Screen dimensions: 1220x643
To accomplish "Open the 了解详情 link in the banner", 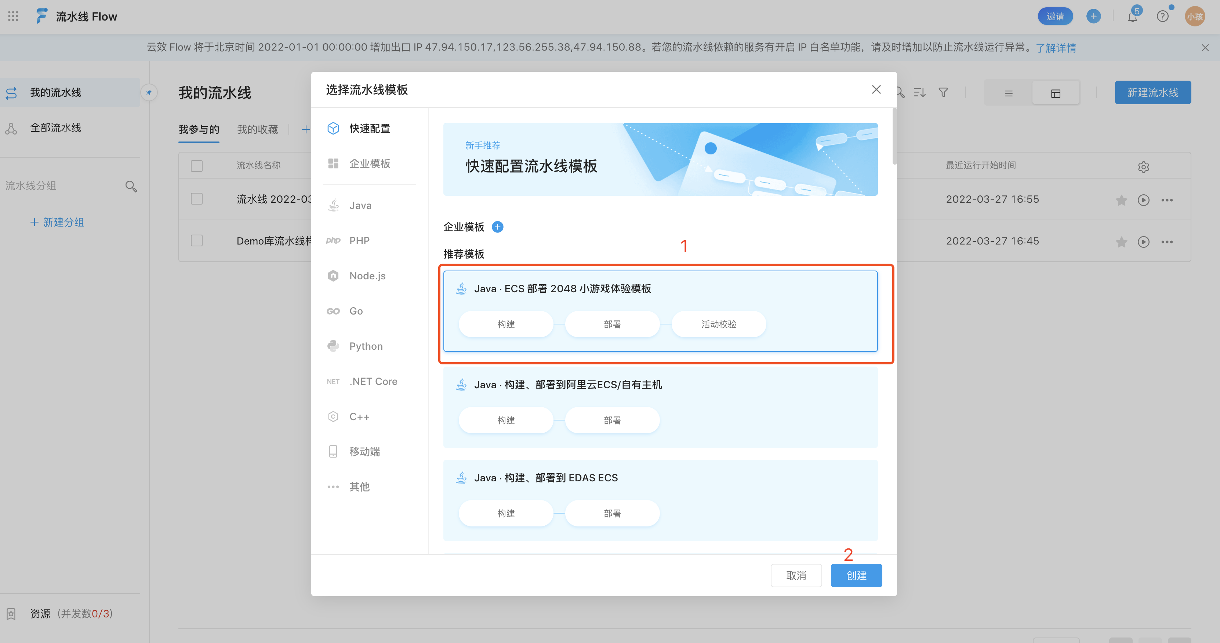I will (x=1056, y=48).
